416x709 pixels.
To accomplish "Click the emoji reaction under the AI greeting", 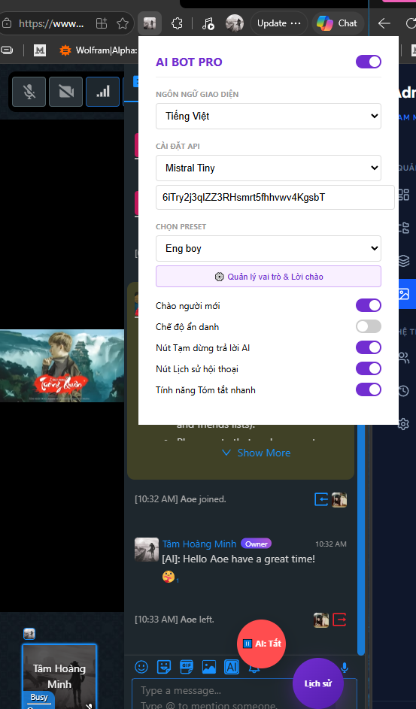I will pos(169,577).
